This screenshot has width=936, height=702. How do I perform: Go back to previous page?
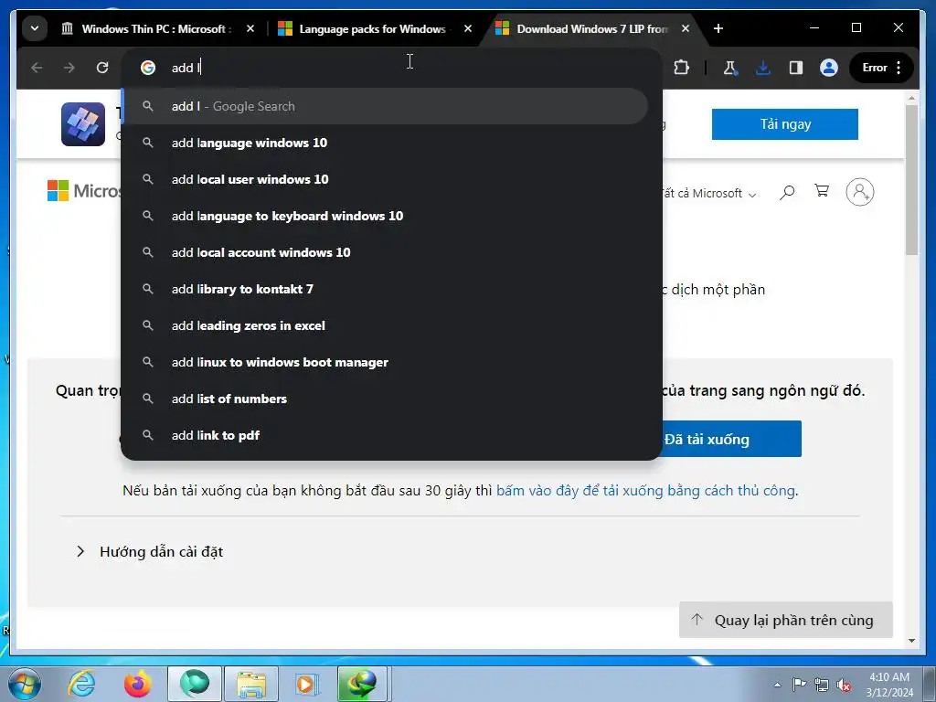pyautogui.click(x=37, y=68)
